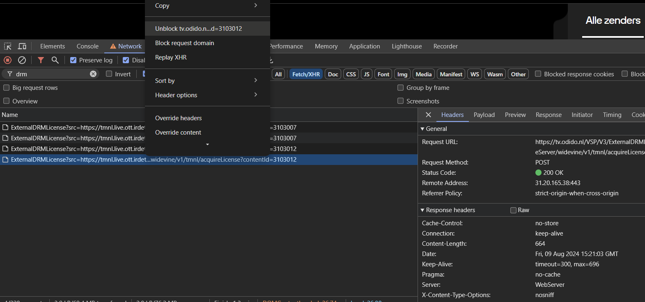
Task: Toggle the device toolbar icon
Action: click(22, 46)
